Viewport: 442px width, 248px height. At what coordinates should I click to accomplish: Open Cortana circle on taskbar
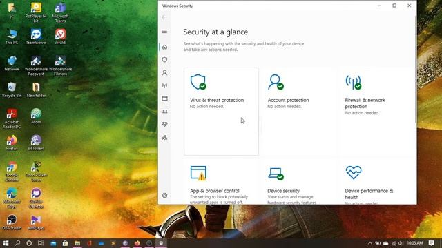(x=29, y=243)
